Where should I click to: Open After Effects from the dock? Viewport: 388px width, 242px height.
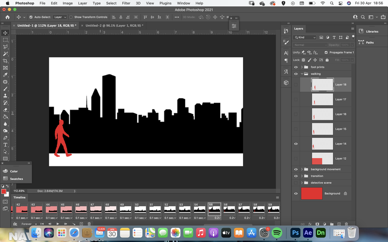click(x=308, y=233)
